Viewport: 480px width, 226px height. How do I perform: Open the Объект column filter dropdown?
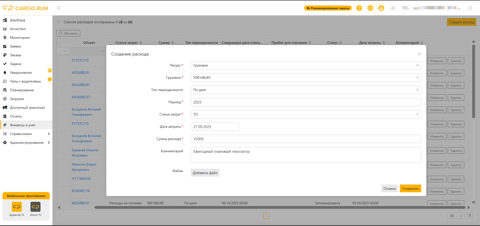(x=89, y=51)
